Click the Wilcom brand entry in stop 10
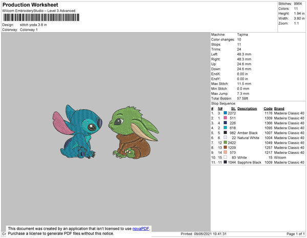The image size is (307, 238). point(280,157)
